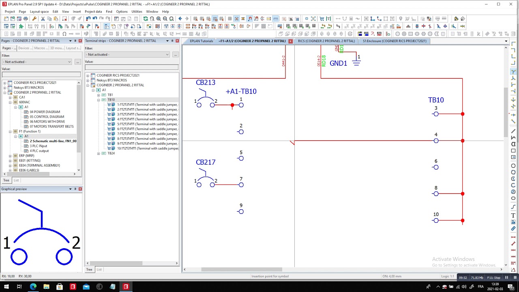This screenshot has height=292, width=519.
Task: Select page 05 CONTROL DIAGRAM
Action: (x=47, y=117)
